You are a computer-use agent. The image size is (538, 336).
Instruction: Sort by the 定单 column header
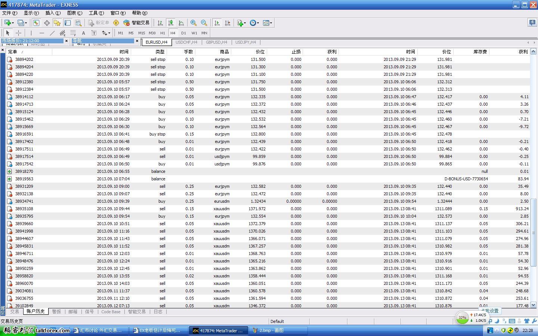coord(29,52)
